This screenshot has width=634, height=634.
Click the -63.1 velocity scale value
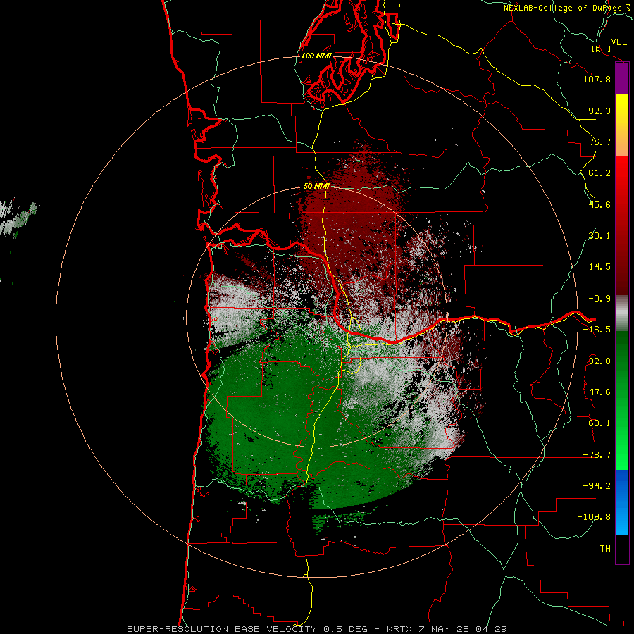click(x=597, y=423)
